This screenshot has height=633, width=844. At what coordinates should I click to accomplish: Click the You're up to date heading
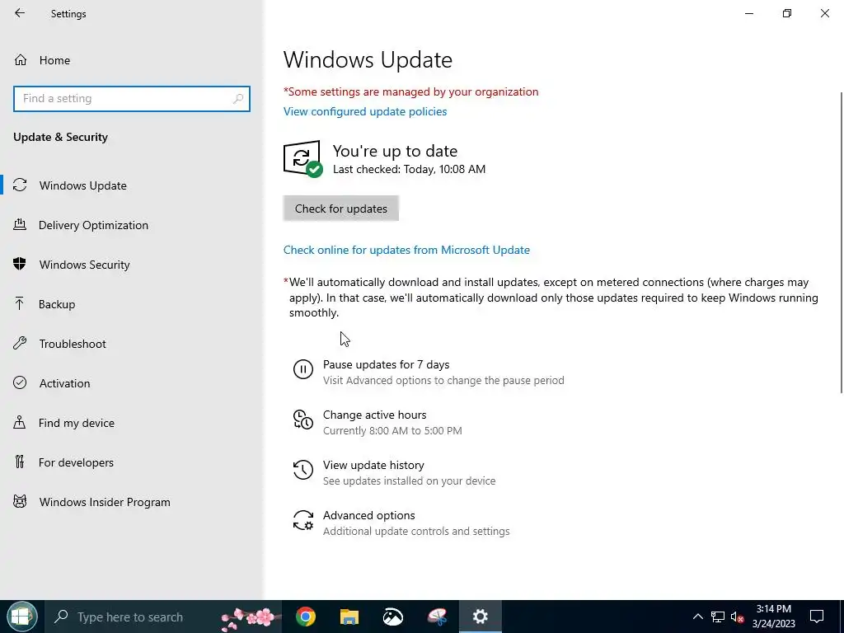pyautogui.click(x=395, y=151)
